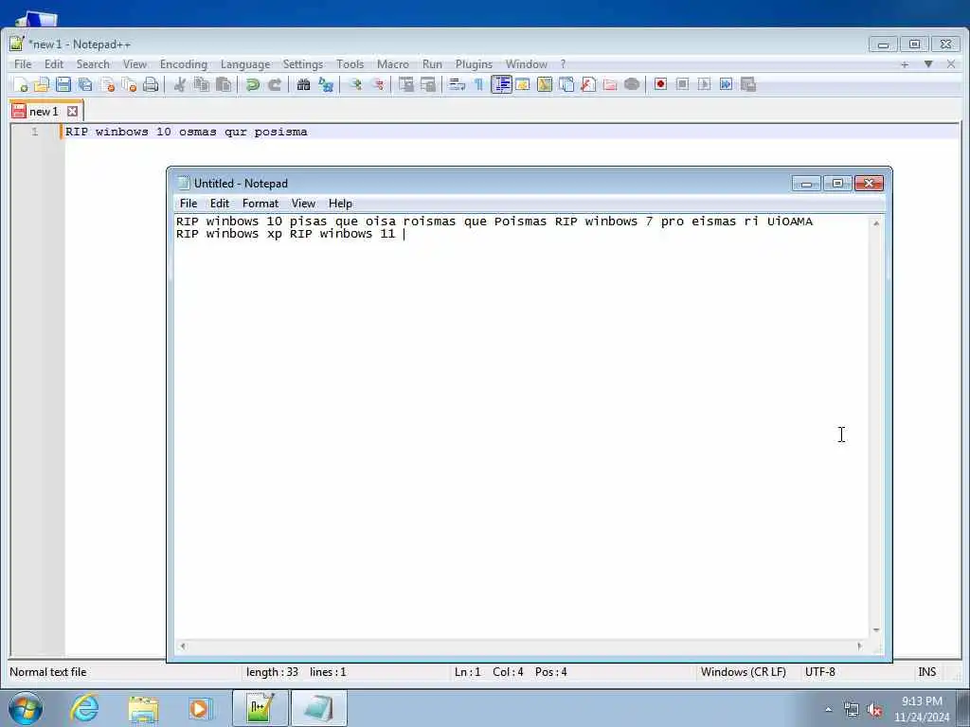This screenshot has height=727, width=970.
Task: Click Redo arrow in Notepad++ toolbar
Action: point(275,84)
